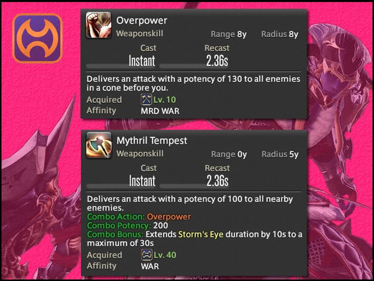Click the MRD WAR affinity text
Image resolution: width=374 pixels, height=281 pixels.
[x=160, y=111]
